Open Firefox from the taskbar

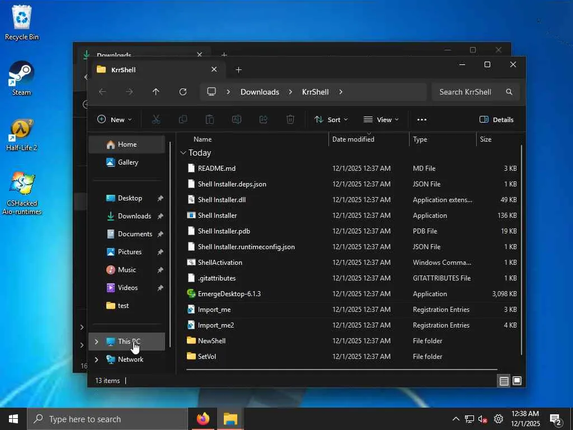(x=203, y=419)
